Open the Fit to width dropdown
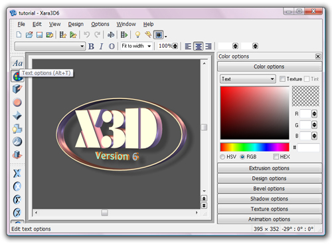This screenshot has height=244, width=332. coord(137,46)
